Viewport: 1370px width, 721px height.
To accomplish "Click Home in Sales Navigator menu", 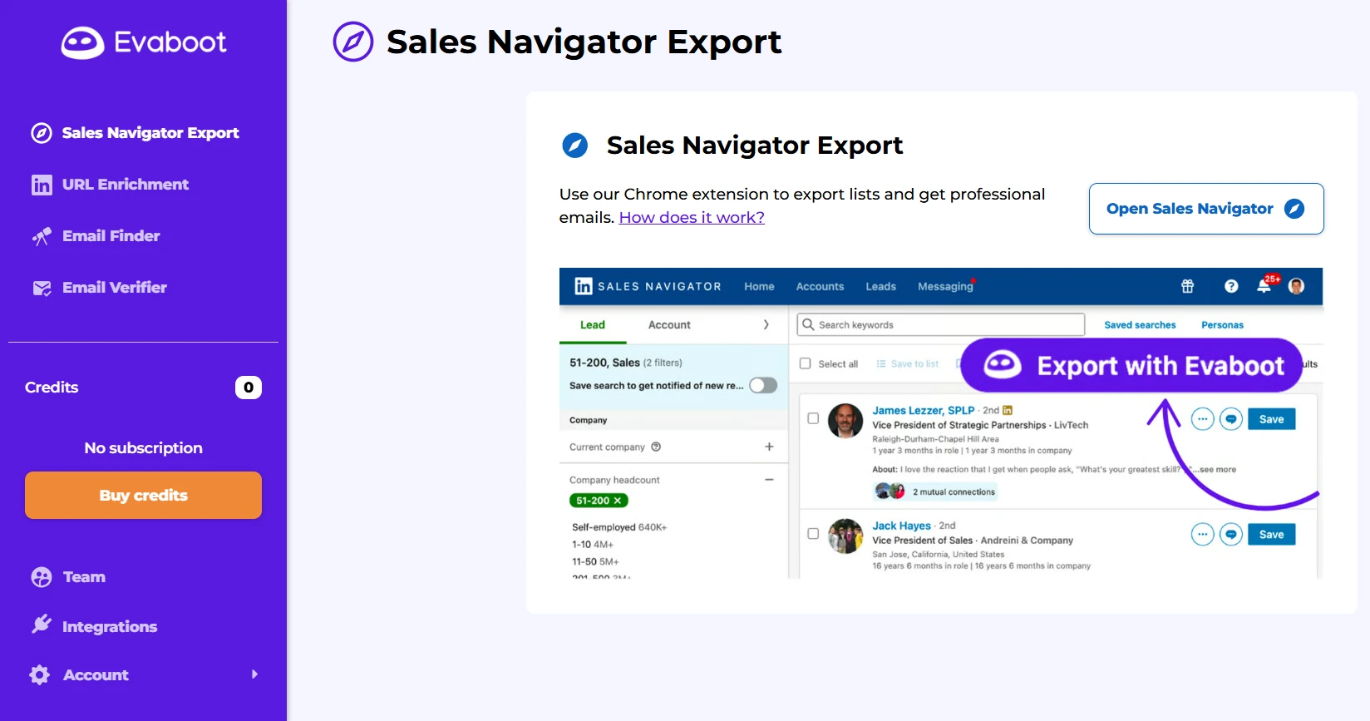I will (x=759, y=286).
